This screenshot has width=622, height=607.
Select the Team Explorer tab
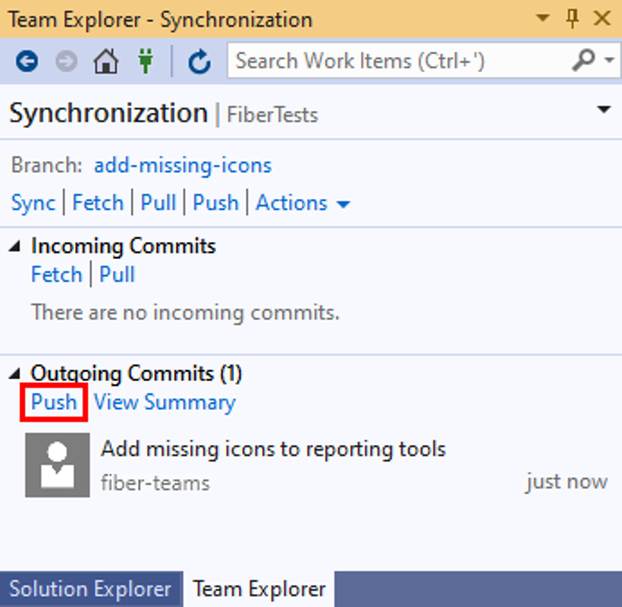pos(259,588)
